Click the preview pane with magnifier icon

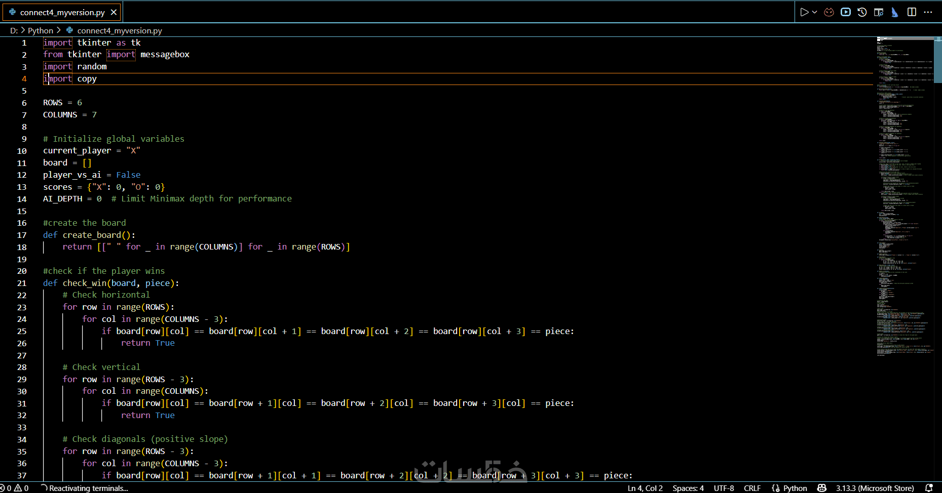(879, 12)
